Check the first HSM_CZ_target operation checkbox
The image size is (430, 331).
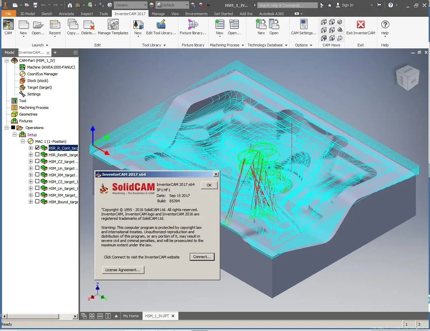[x=37, y=161]
